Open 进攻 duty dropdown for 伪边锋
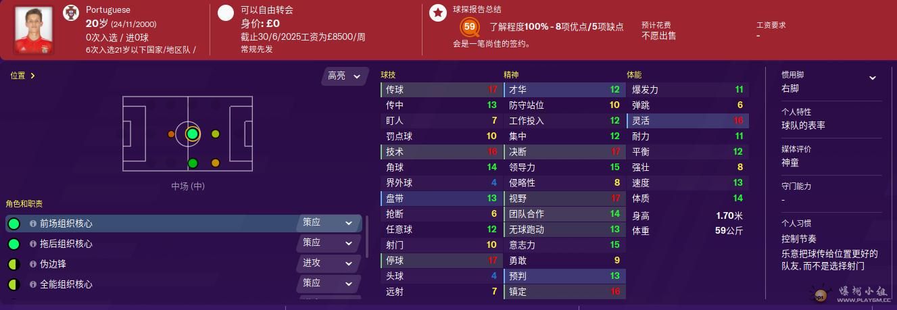Image resolution: width=897 pixels, height=310 pixels. click(x=329, y=263)
